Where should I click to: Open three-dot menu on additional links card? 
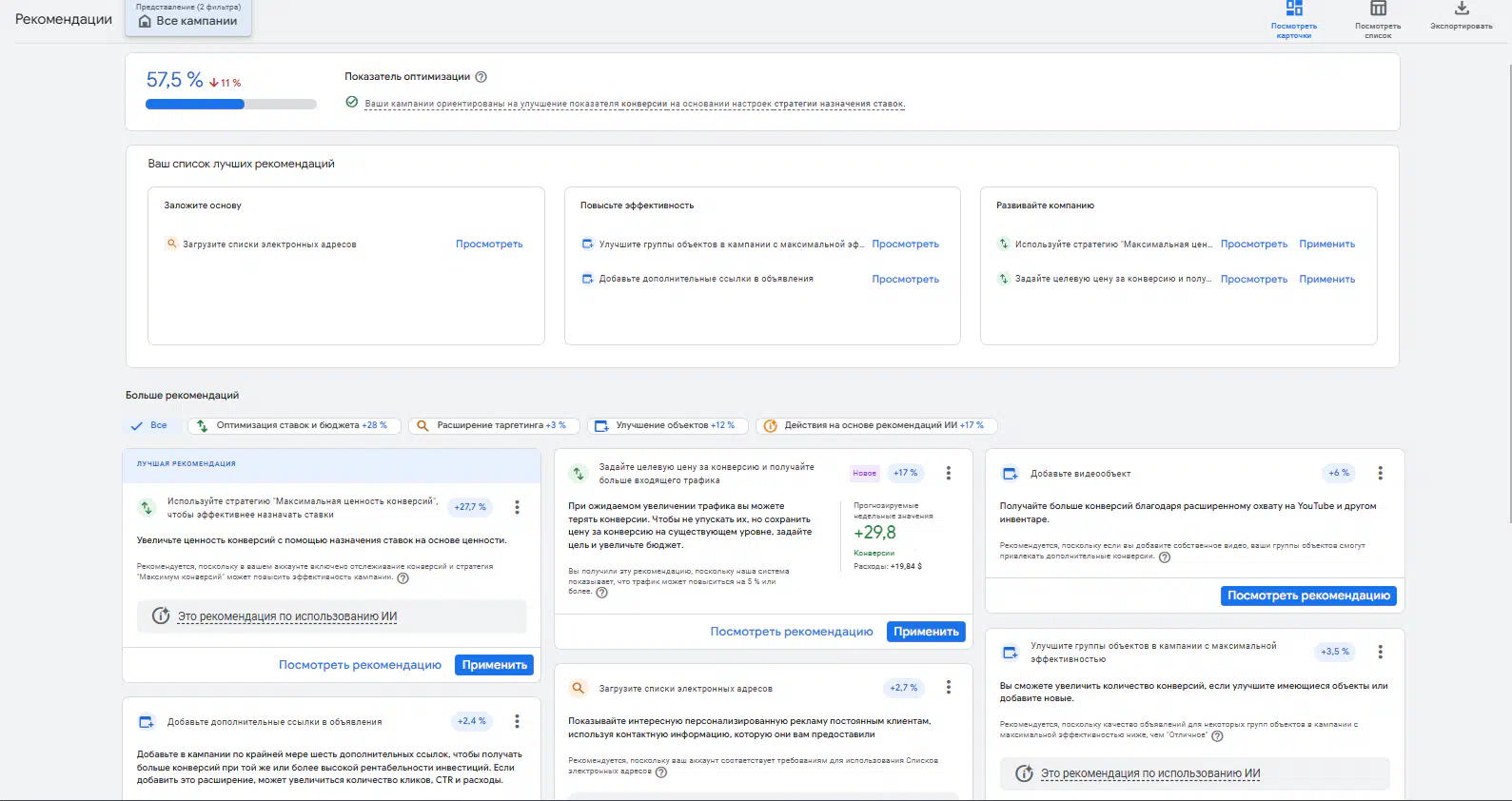click(517, 721)
